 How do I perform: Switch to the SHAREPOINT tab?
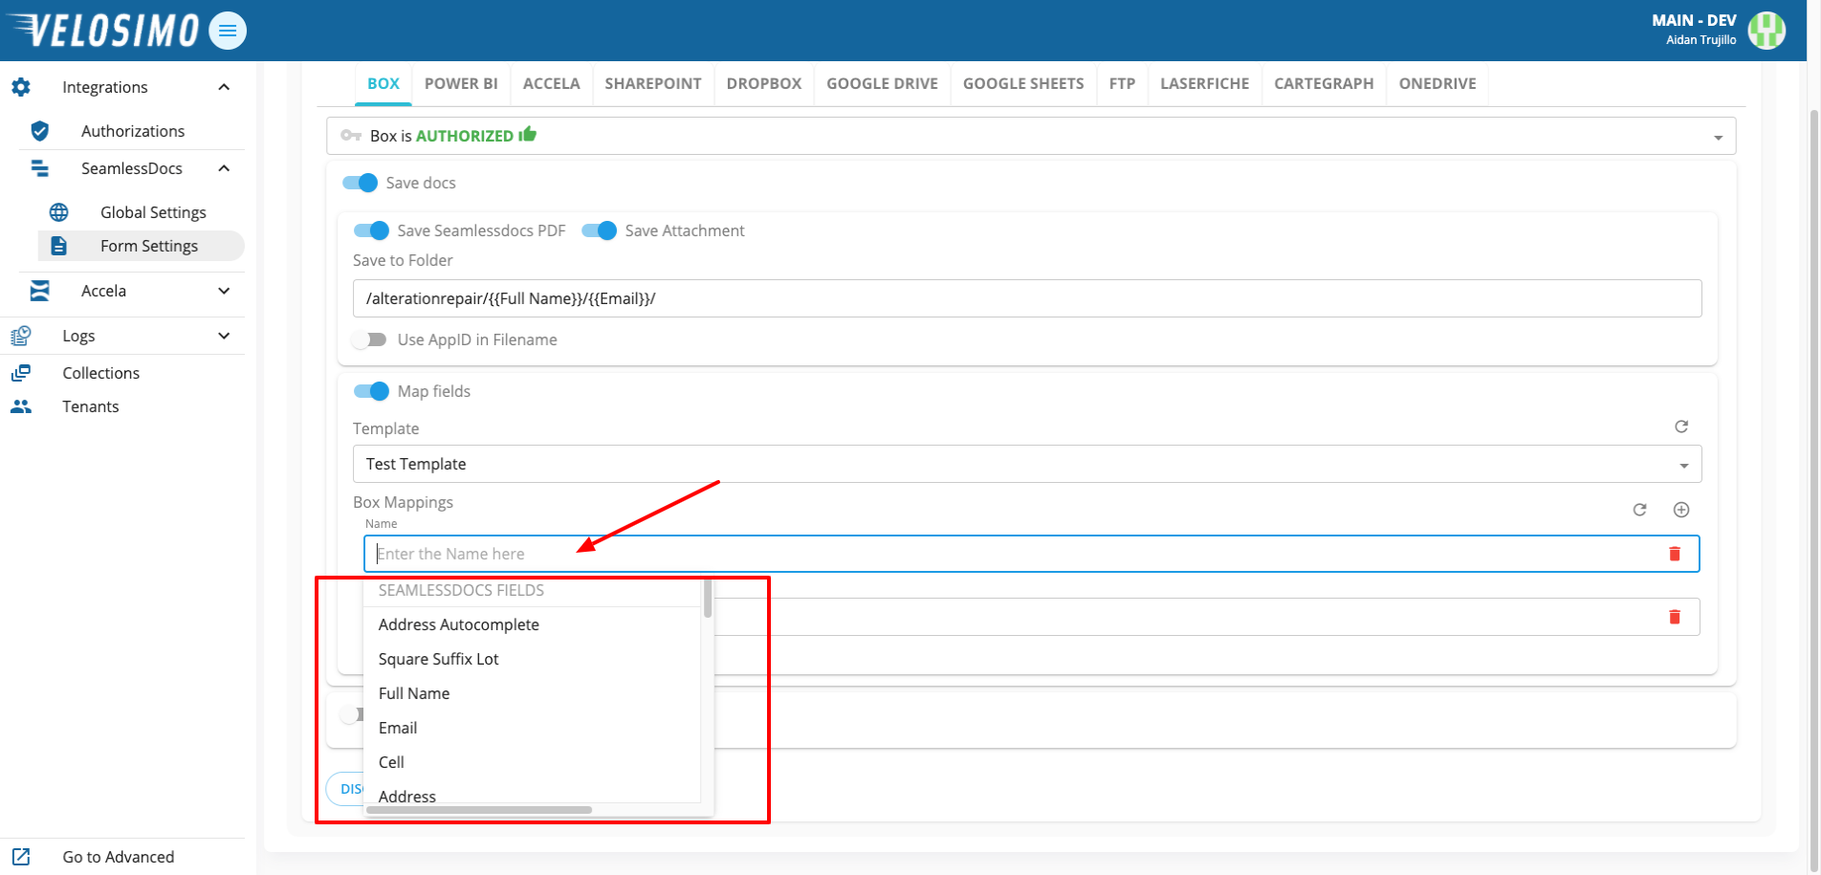pyautogui.click(x=653, y=83)
